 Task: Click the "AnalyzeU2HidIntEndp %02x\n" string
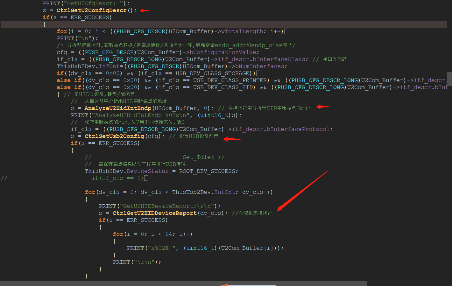[x=141, y=115]
